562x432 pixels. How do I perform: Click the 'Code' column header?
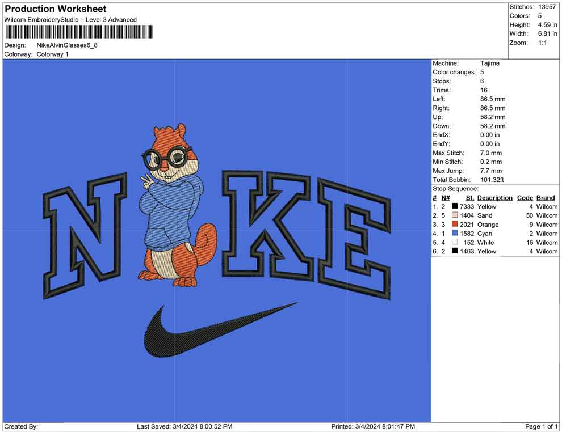[x=525, y=197]
